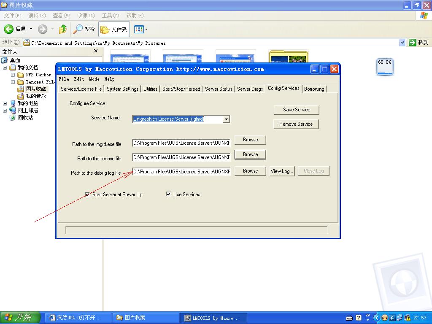
Task: Select the My Music (我的音乐) folder
Action: (x=36, y=96)
